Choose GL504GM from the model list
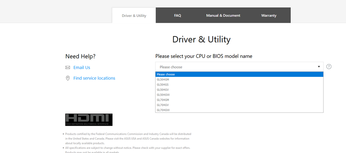 pos(239,79)
